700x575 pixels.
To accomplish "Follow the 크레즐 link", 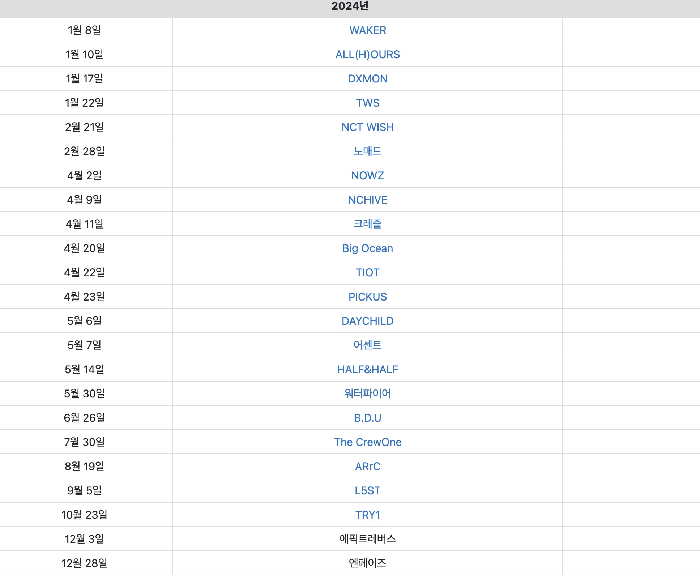I will (x=367, y=224).
